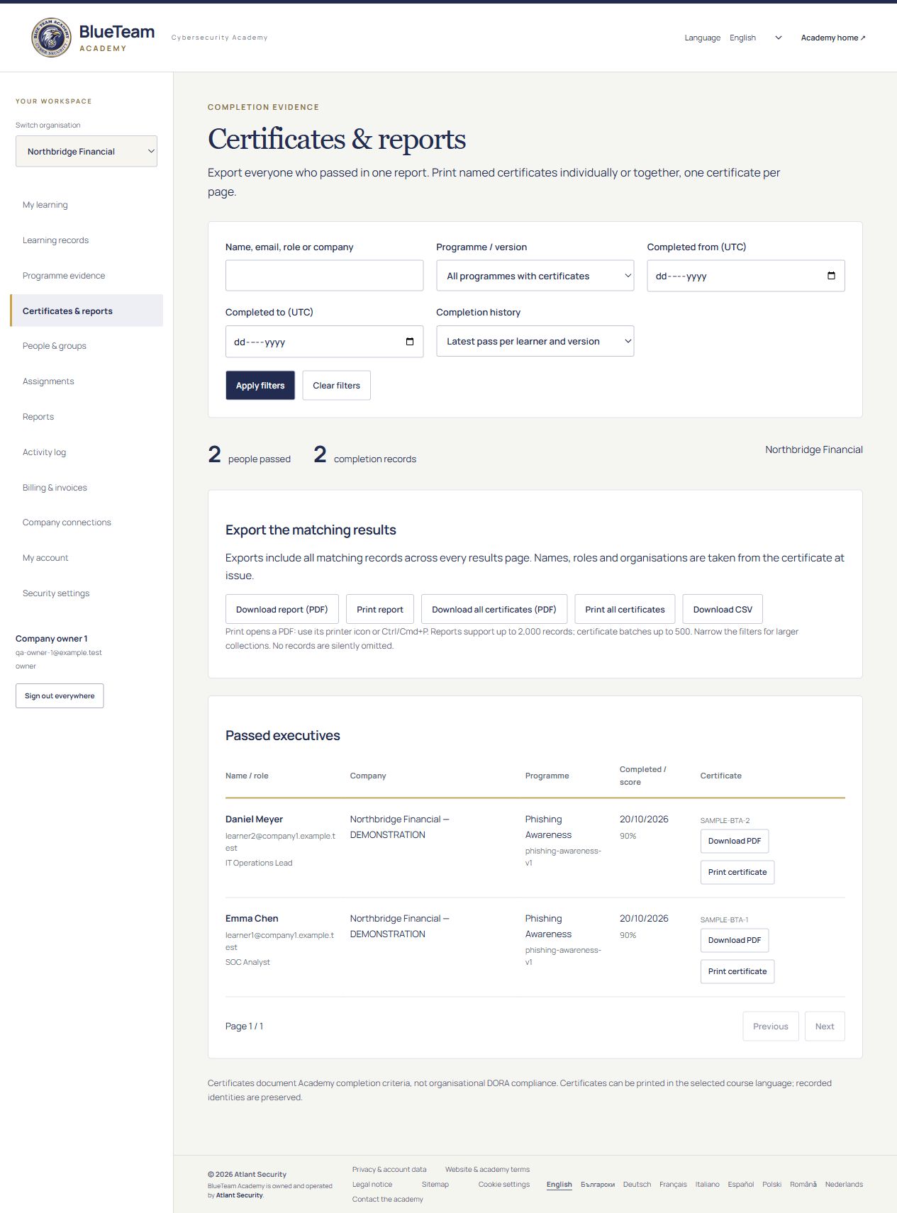Screen dimensions: 897x1213
Task: Click Sign out everywhere button
Action: (60, 695)
